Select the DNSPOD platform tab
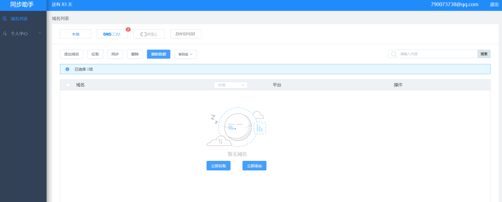 click(186, 34)
